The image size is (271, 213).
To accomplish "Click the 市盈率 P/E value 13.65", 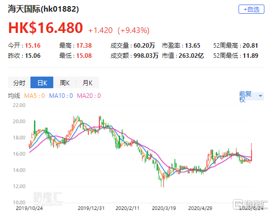I will pyautogui.click(x=192, y=46).
